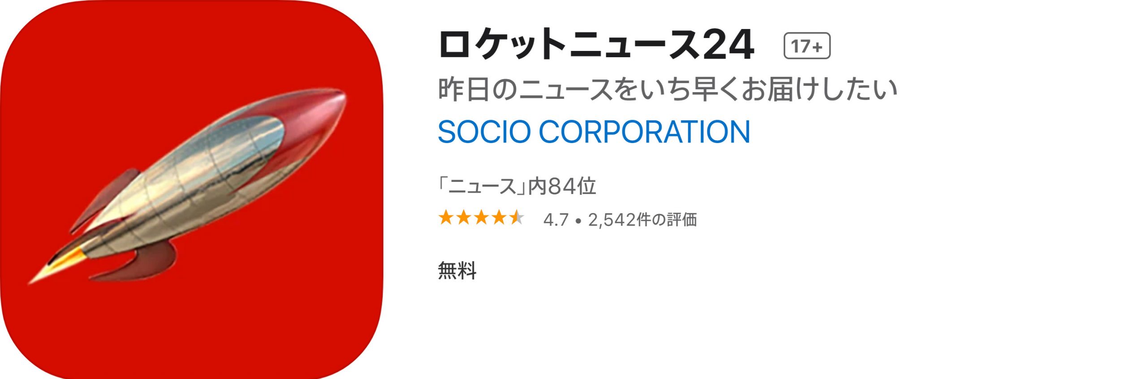This screenshot has height=379, width=1147.
Task: Open the 「ニュース」内84位 ranking link
Action: pyautogui.click(x=517, y=186)
